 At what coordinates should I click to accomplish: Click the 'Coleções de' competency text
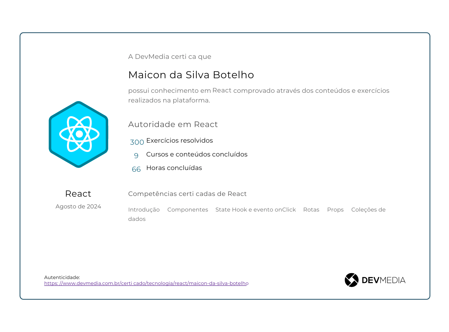(368, 210)
